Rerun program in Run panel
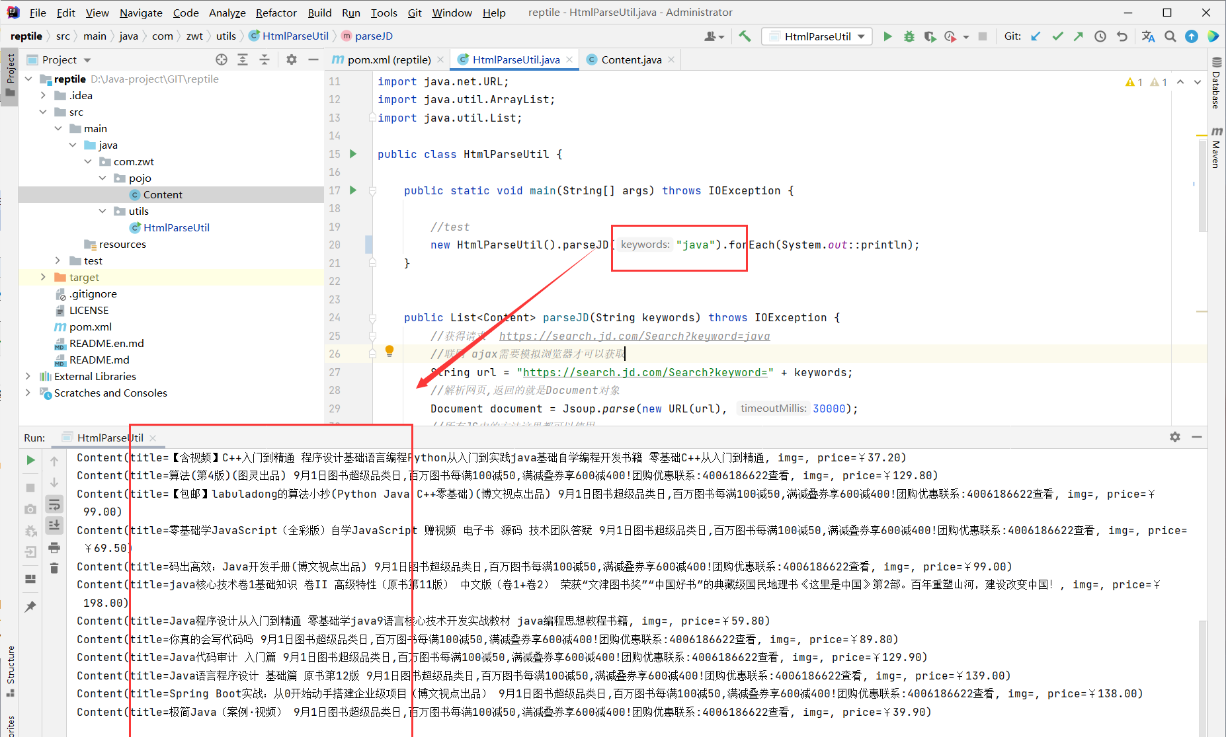1226x737 pixels. tap(30, 460)
